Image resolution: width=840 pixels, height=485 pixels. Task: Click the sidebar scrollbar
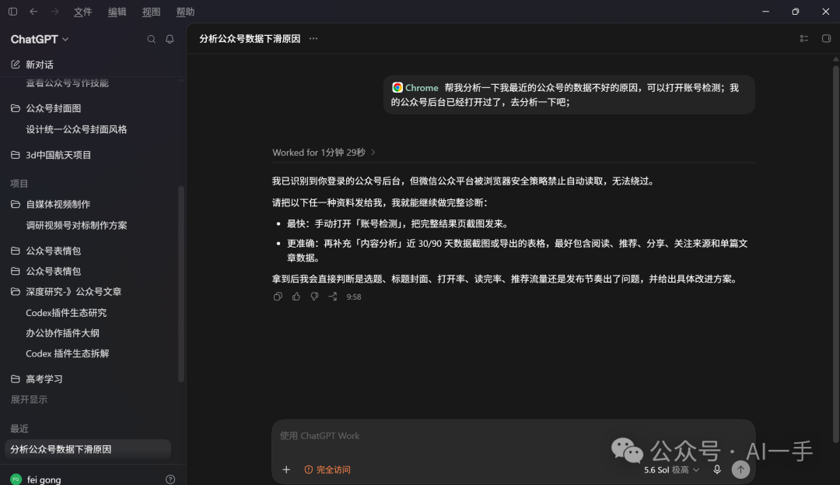point(181,284)
